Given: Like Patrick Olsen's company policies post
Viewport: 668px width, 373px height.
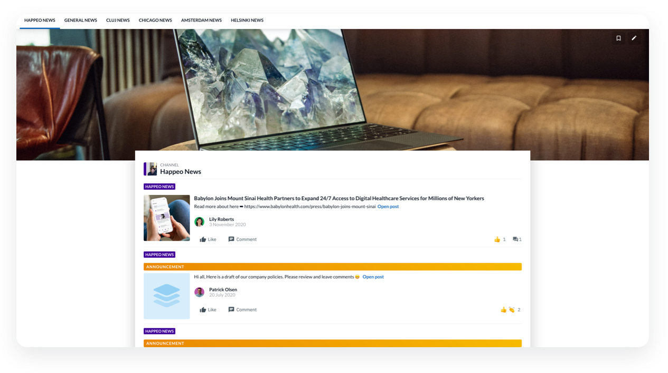Looking at the screenshot, I should (208, 310).
